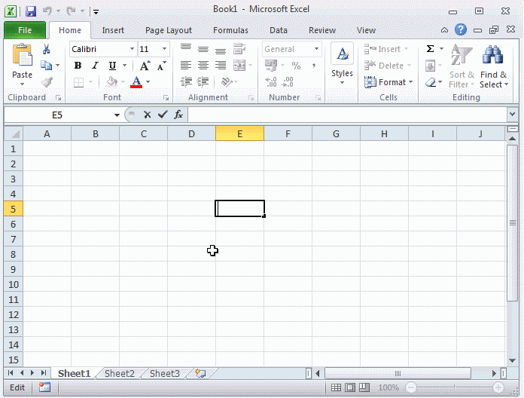The height and width of the screenshot is (398, 524).
Task: Select the Sheet2 worksheet tab
Action: (120, 373)
